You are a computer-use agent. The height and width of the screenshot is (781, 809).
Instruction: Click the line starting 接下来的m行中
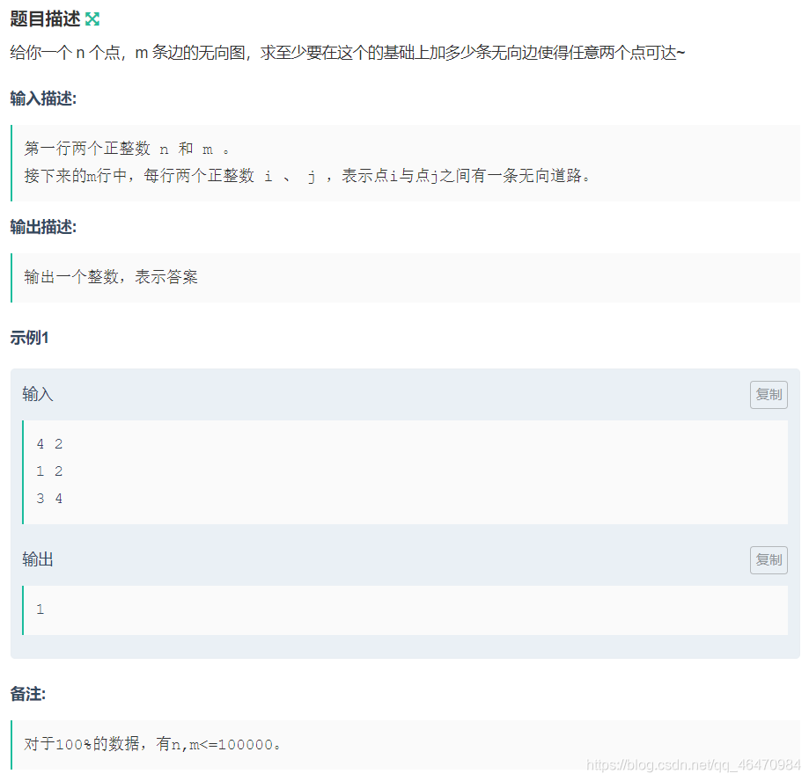(307, 176)
